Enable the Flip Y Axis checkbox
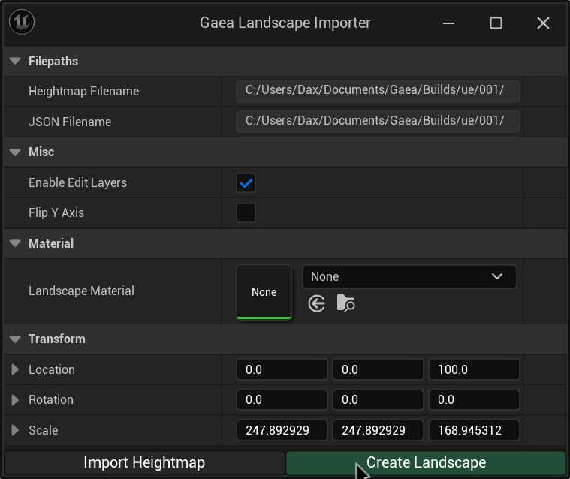Image resolution: width=570 pixels, height=479 pixels. coord(246,213)
